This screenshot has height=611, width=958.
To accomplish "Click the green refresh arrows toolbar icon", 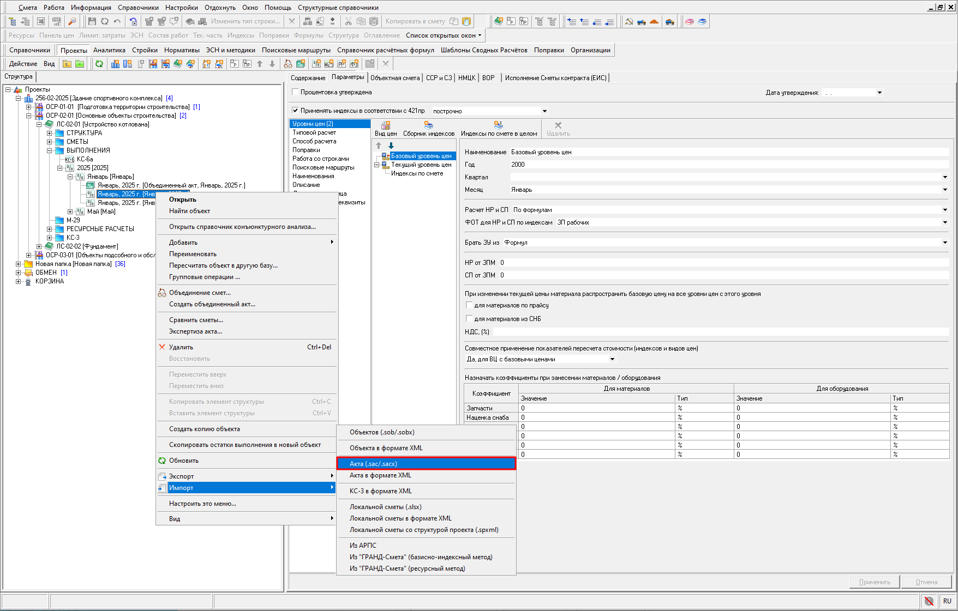I will (x=99, y=64).
